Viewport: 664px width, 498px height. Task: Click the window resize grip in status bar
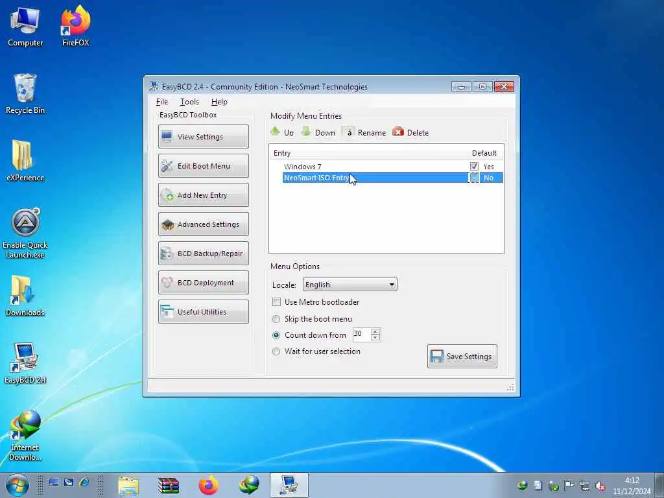[x=511, y=387]
